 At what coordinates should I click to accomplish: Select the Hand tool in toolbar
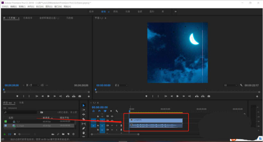[84, 133]
